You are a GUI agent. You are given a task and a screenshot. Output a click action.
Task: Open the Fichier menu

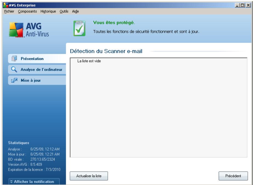tap(9, 11)
